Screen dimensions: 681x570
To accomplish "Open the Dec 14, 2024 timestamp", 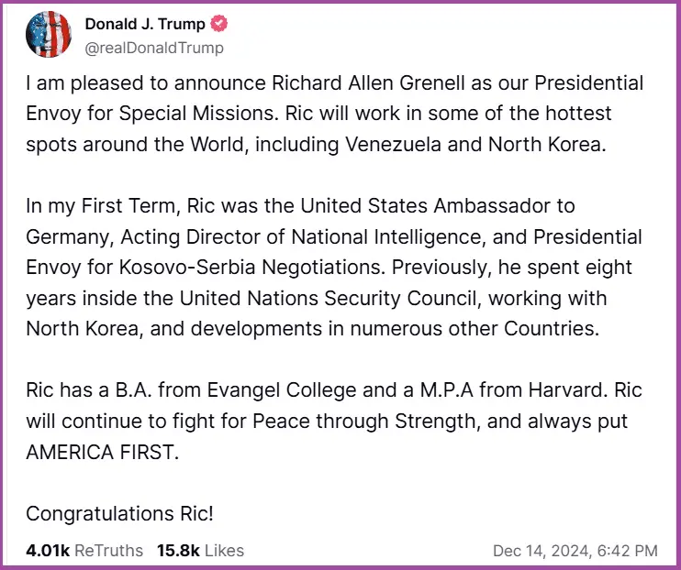I will click(x=575, y=550).
